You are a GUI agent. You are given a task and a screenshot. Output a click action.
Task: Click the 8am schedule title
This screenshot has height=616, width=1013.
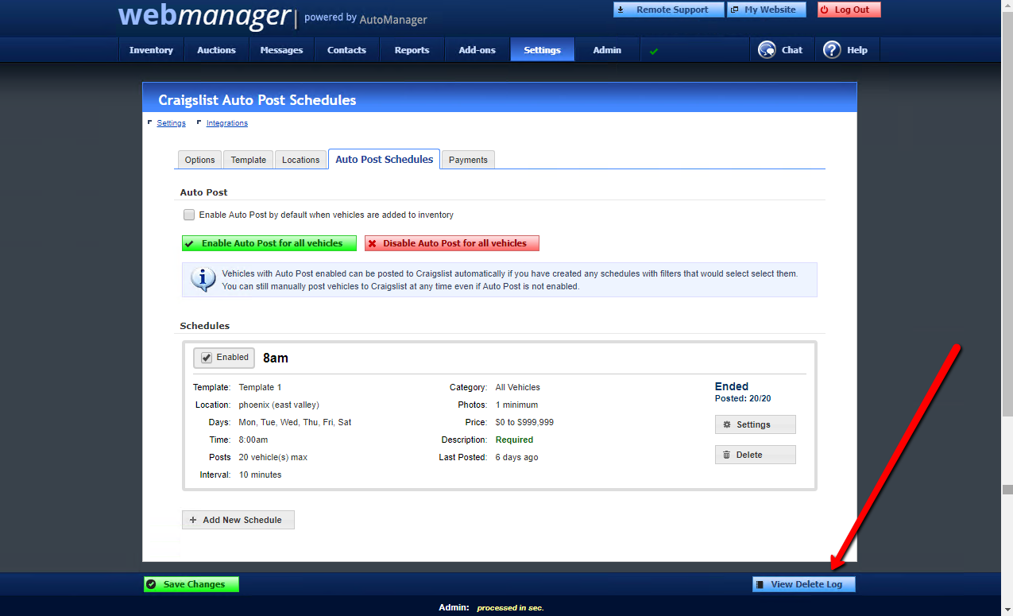[276, 358]
